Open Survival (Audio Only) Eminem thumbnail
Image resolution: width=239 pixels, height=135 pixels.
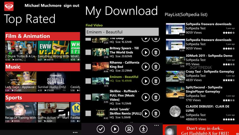tap(53, 82)
